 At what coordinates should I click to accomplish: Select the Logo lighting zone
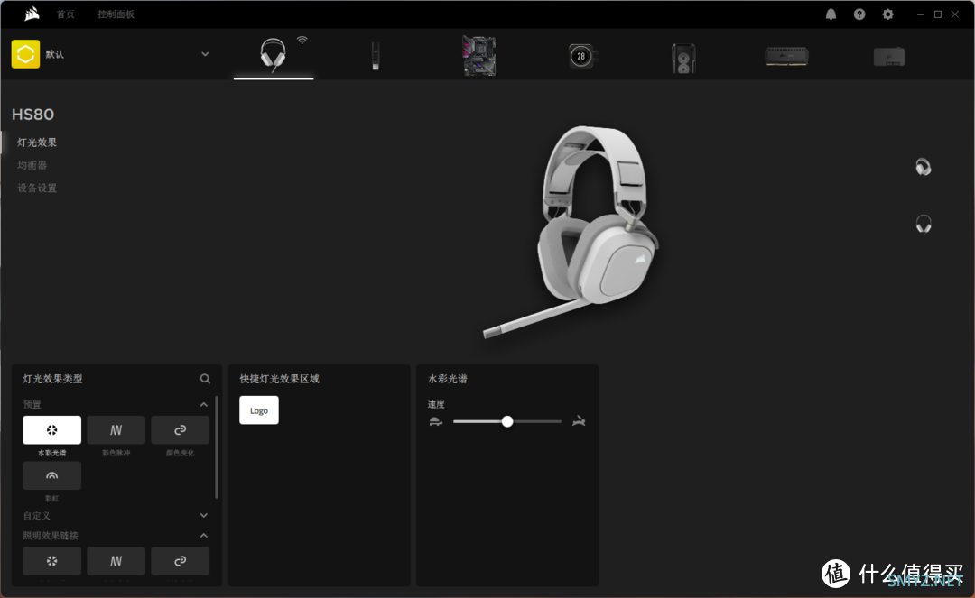pyautogui.click(x=259, y=410)
